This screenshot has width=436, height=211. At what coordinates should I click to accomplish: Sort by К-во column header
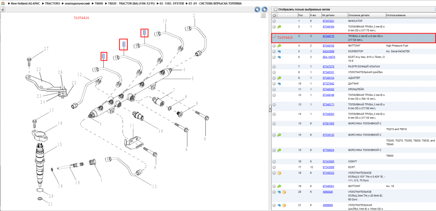[315, 15]
